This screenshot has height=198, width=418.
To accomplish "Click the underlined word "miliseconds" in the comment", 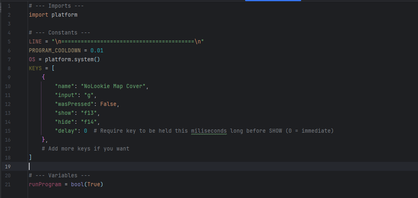I will tap(209, 131).
